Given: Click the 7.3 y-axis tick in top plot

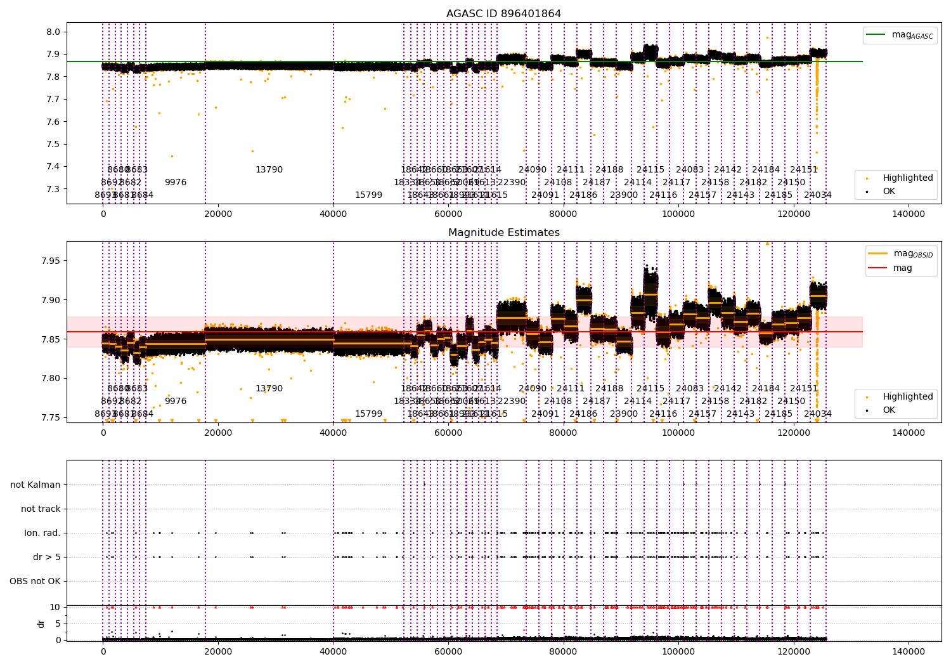Looking at the screenshot, I should coord(53,189).
